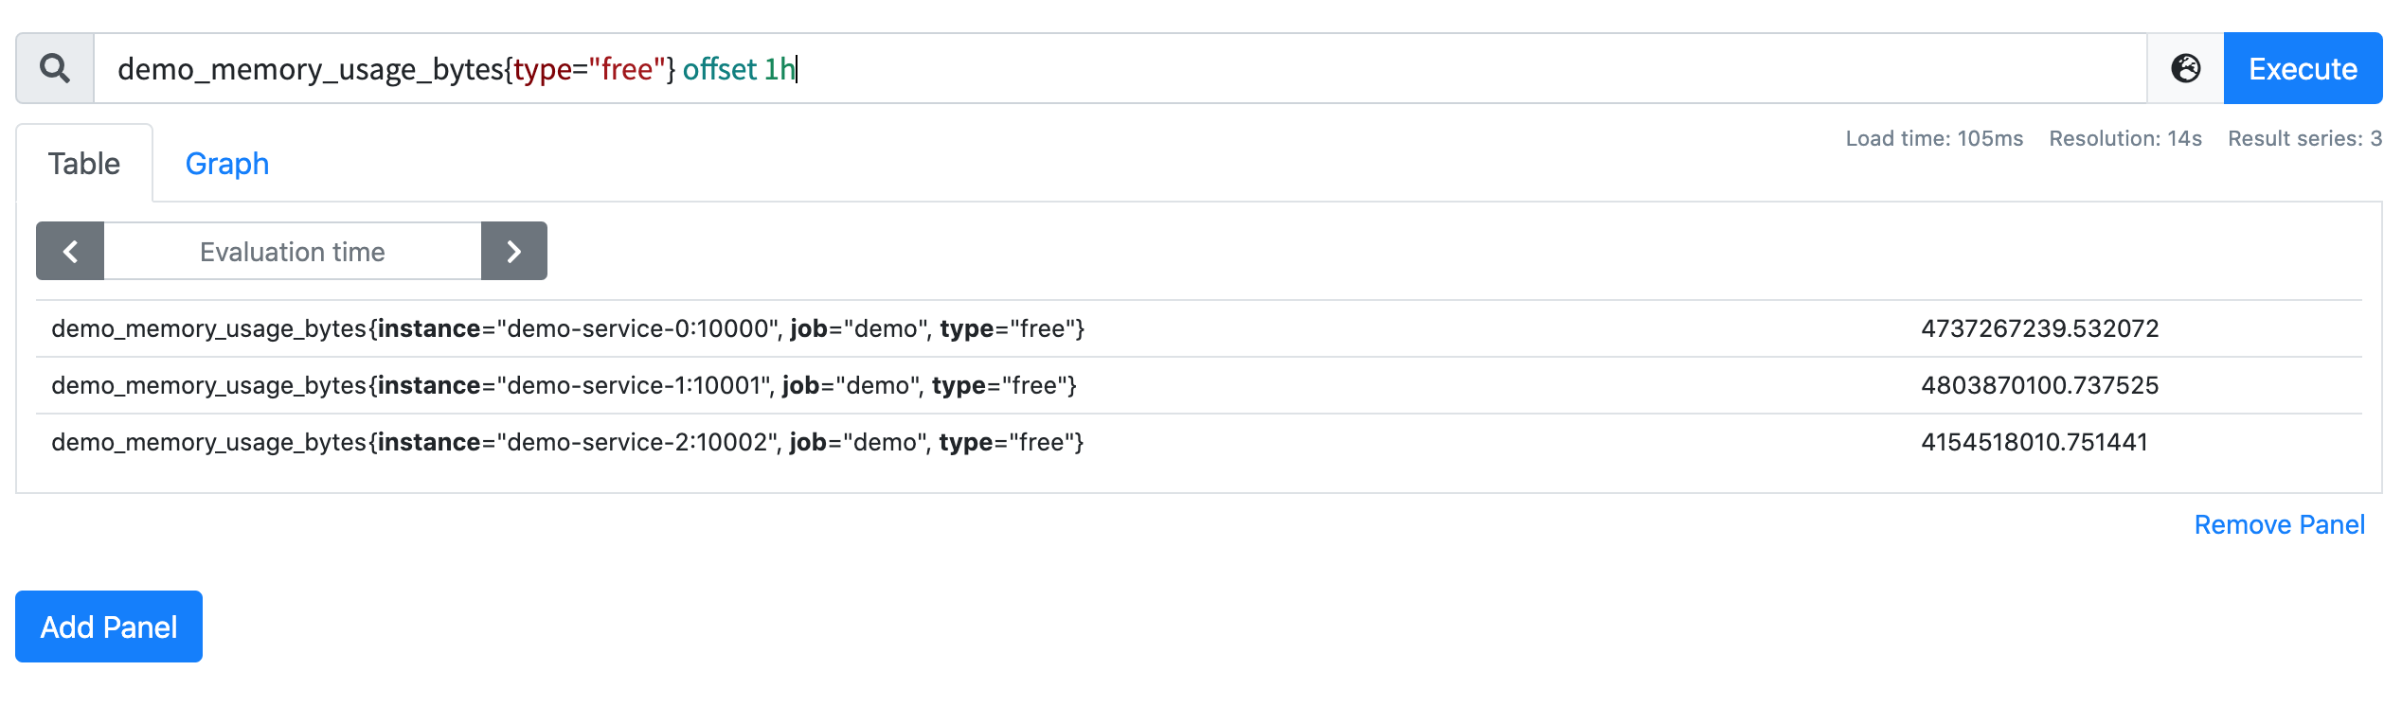
Task: Open the metrics explorer globe icon
Action: click(2185, 68)
